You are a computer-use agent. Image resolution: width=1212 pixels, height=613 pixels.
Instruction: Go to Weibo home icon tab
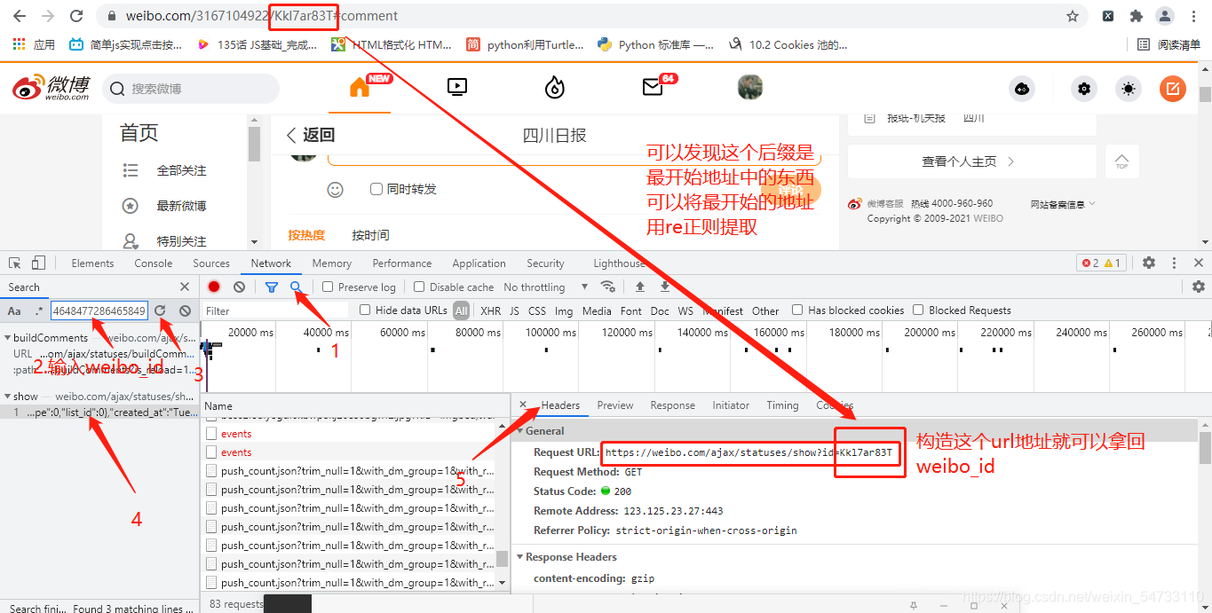[360, 87]
